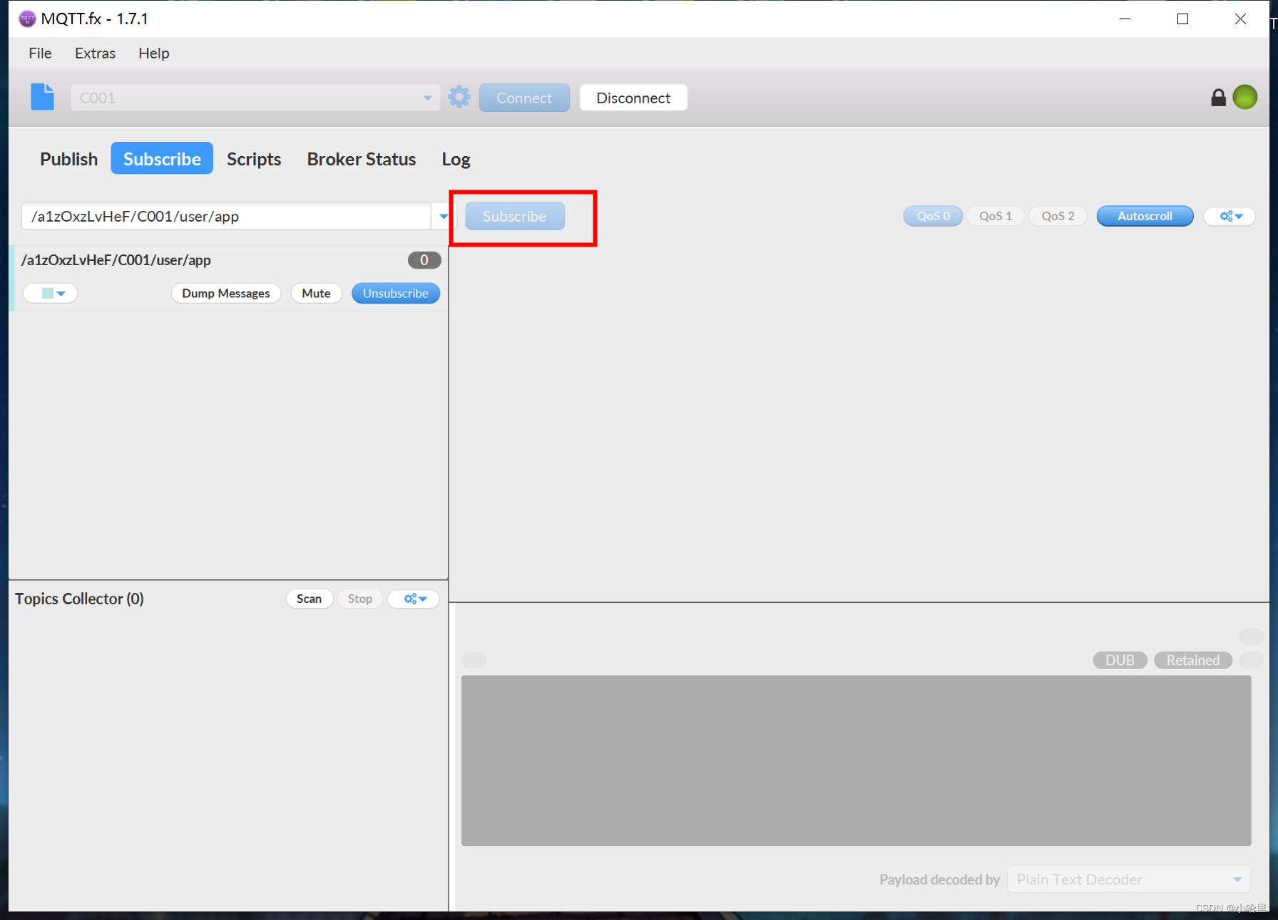Select subscribed topic /a1zOxzLvHeF/C001/user/app row
Image resolution: width=1278 pixels, height=920 pixels.
pos(228,278)
